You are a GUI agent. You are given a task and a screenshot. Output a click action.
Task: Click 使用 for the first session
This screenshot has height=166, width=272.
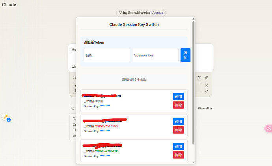pyautogui.click(x=178, y=97)
